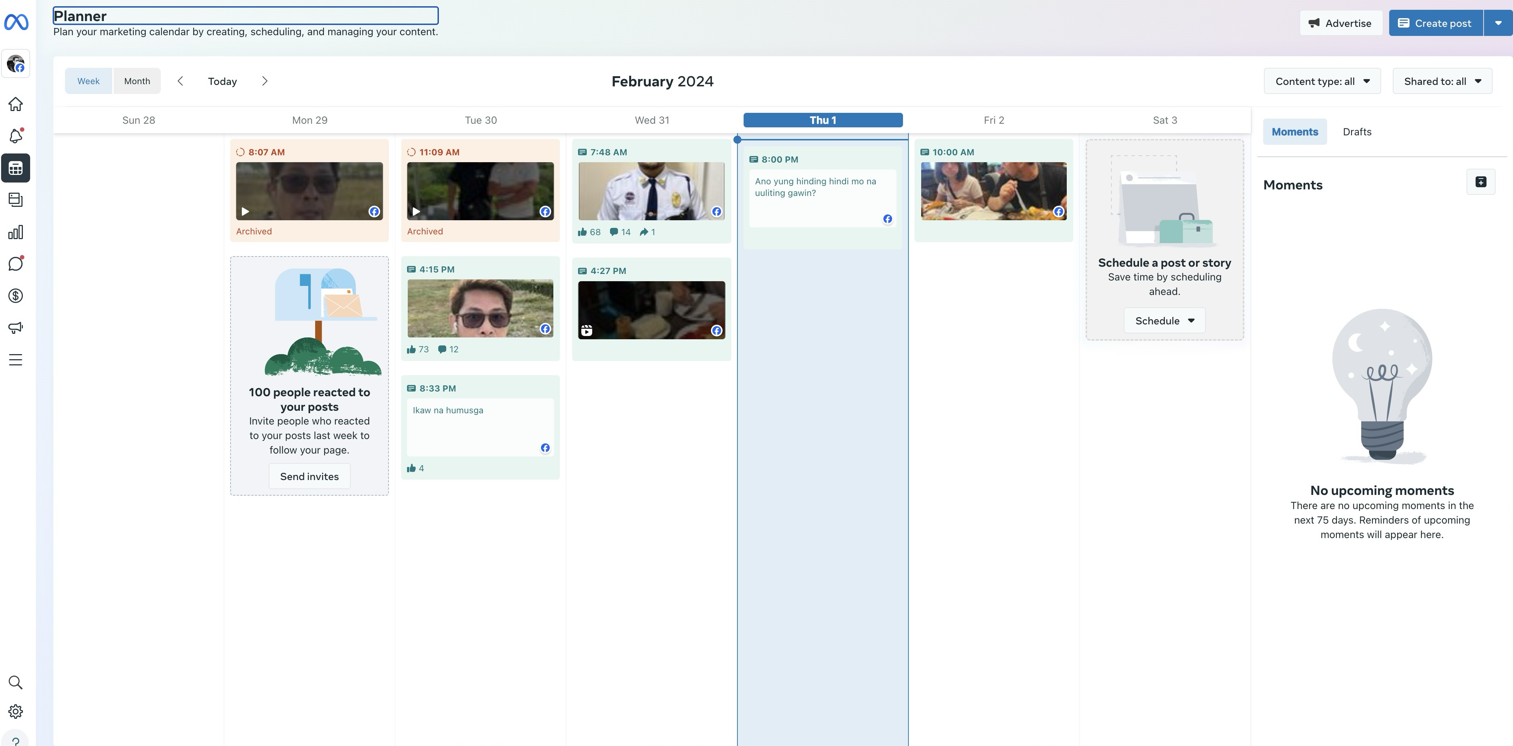Image resolution: width=1513 pixels, height=746 pixels.
Task: Expand the Content type filter dropdown
Action: pyautogui.click(x=1322, y=82)
